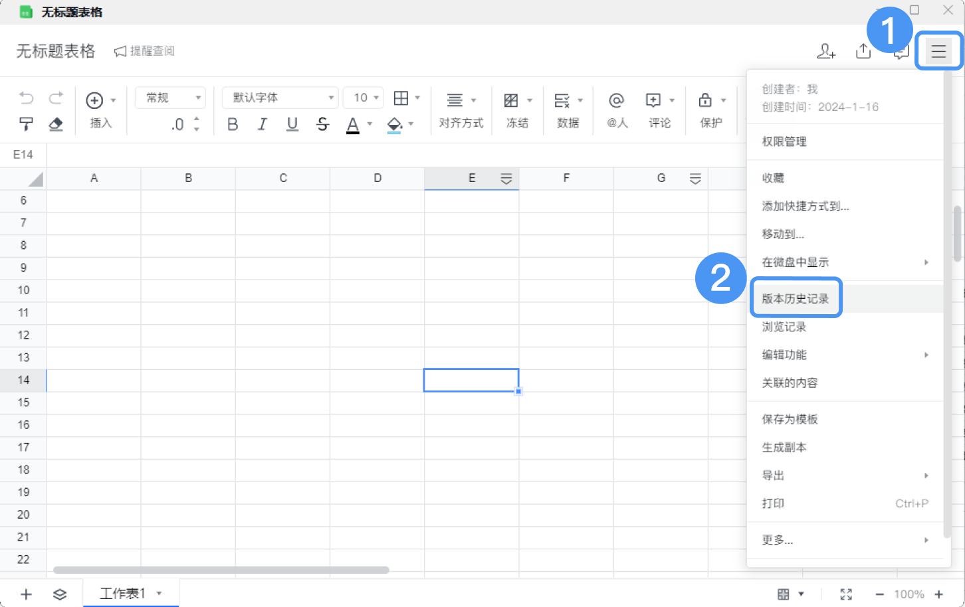This screenshot has height=607, width=965.
Task: Expand the 常规 number format dropdown
Action: [x=170, y=98]
